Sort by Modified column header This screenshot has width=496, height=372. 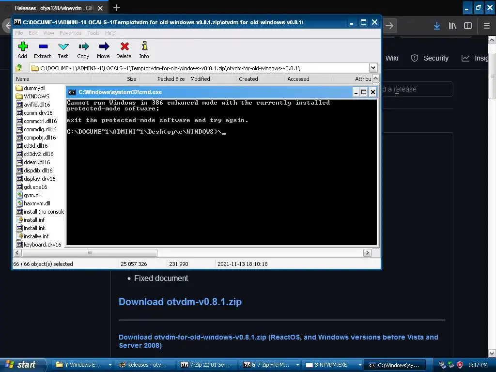coord(212,79)
